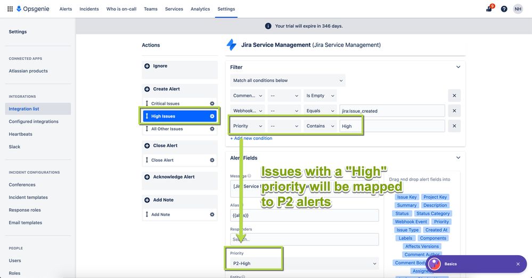Click the Jira Service Management lightning icon
Screen dimensions: 532x278
pos(232,45)
